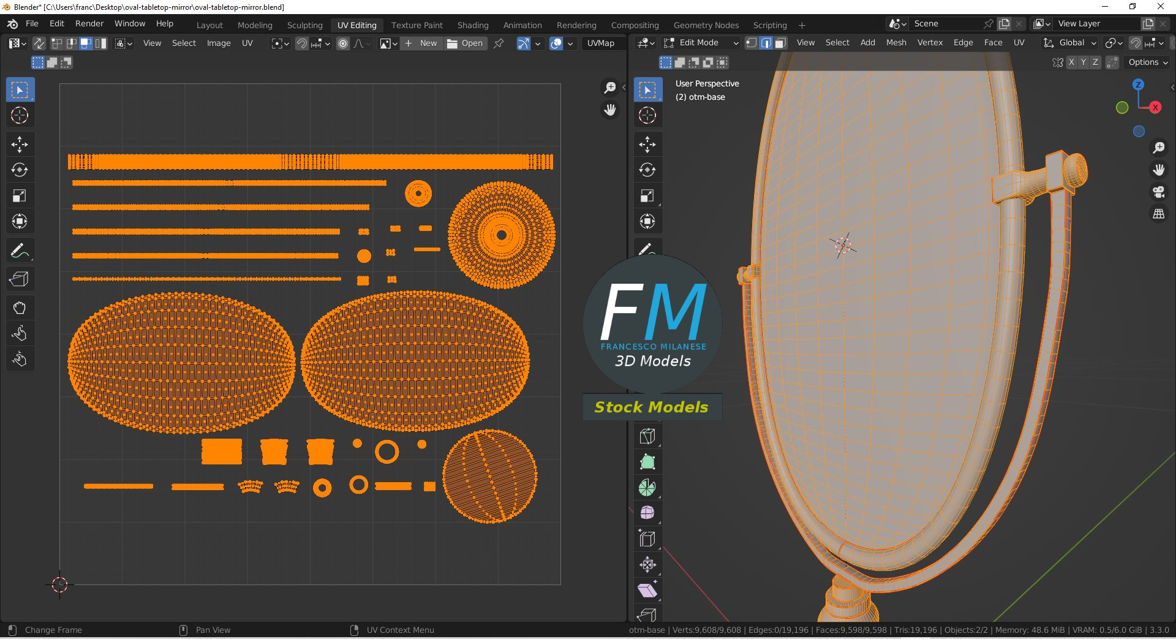Click the Open image button
The height and width of the screenshot is (639, 1176).
click(x=466, y=43)
